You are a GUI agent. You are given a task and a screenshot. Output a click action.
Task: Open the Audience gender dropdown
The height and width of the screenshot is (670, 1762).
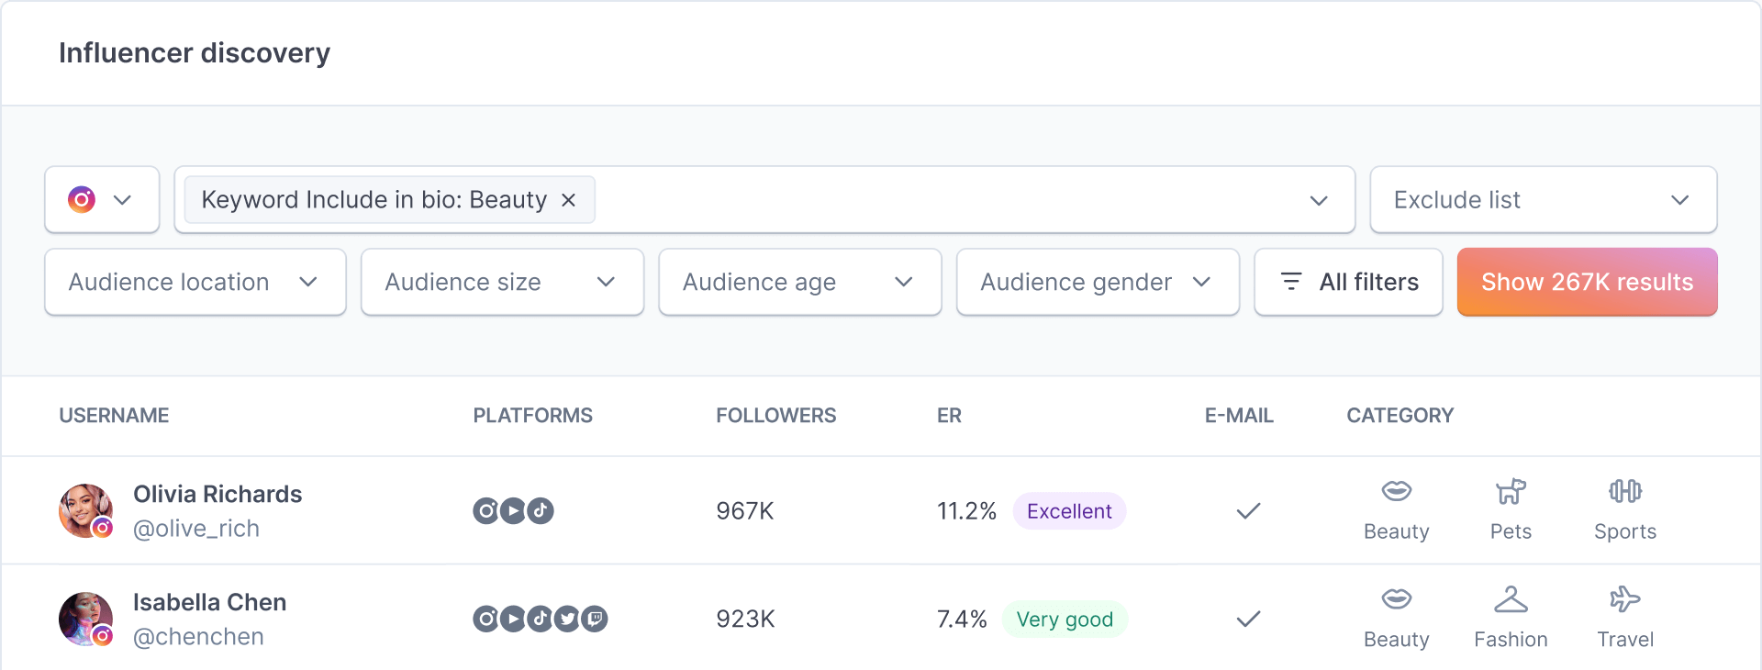tap(1097, 283)
